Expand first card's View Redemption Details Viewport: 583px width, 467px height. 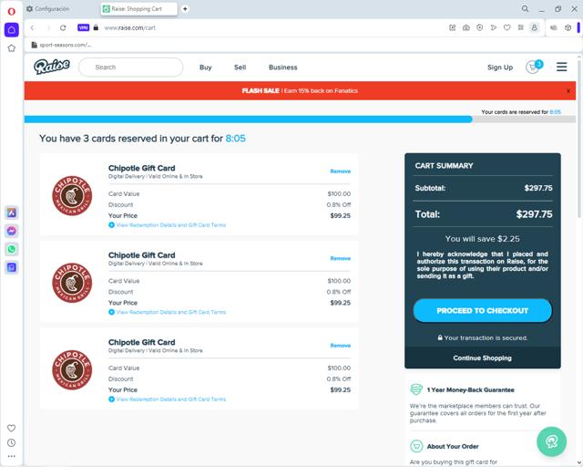click(167, 225)
